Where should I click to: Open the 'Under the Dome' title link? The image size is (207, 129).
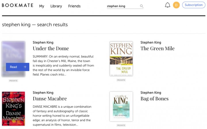[51, 48]
